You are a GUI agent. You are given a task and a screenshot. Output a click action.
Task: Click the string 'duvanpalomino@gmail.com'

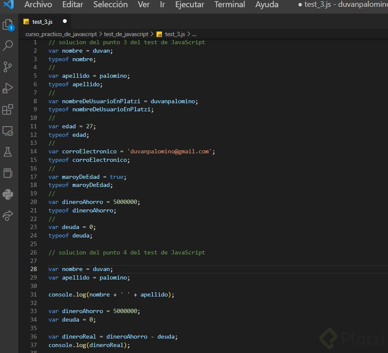point(169,151)
